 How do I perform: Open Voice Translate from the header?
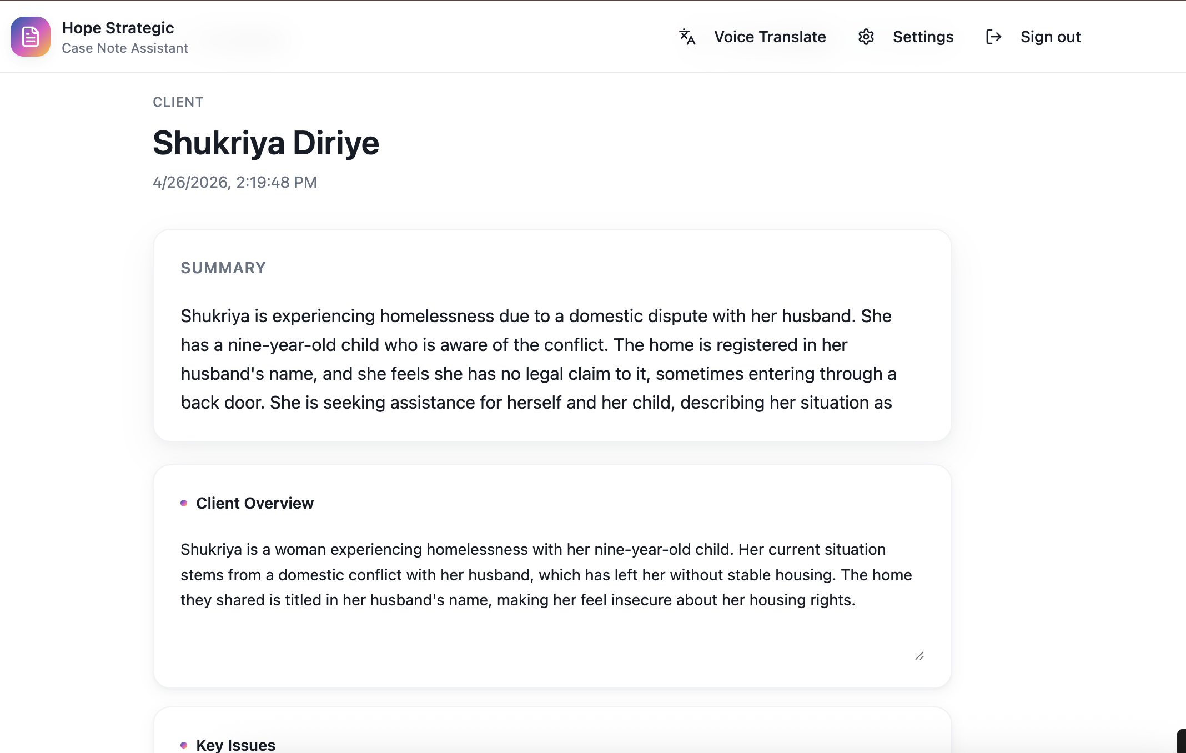(x=770, y=37)
